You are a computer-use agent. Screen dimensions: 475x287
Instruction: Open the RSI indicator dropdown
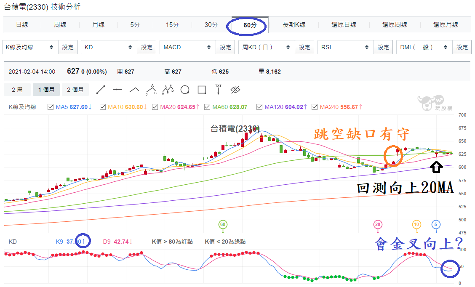point(345,47)
